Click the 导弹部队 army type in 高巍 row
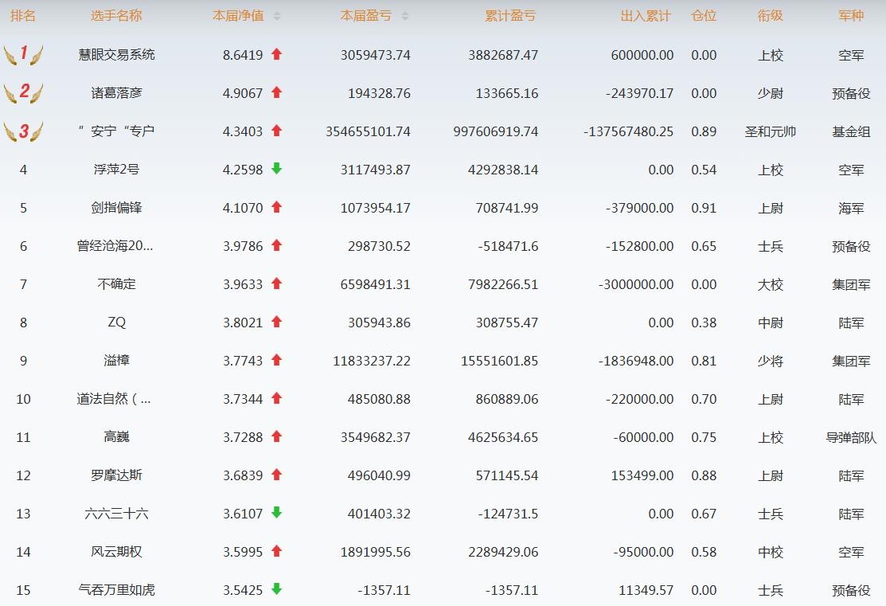Viewport: 886px width, 606px height. coord(851,437)
